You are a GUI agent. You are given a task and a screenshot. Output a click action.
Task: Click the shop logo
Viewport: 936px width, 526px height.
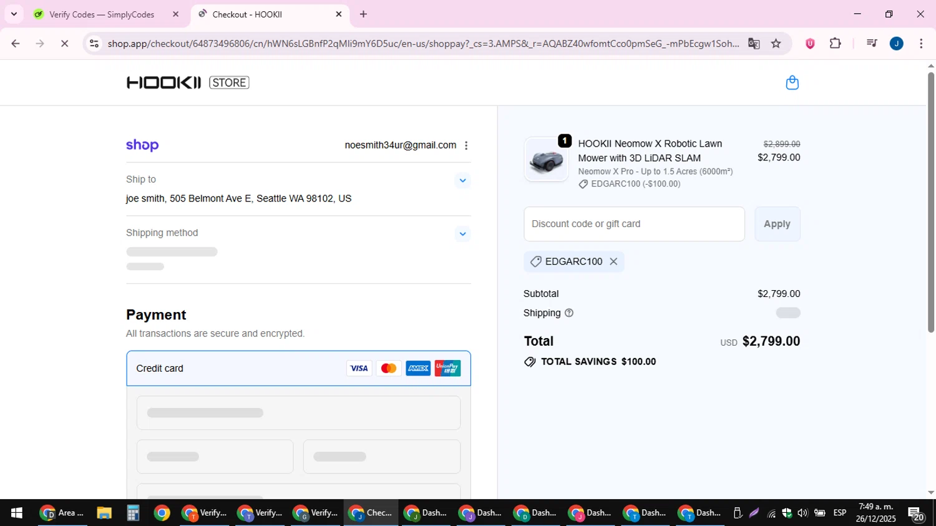[142, 145]
